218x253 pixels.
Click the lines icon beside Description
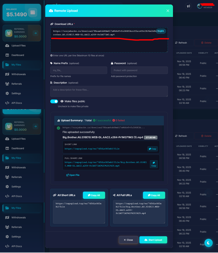pyautogui.click(x=51, y=83)
